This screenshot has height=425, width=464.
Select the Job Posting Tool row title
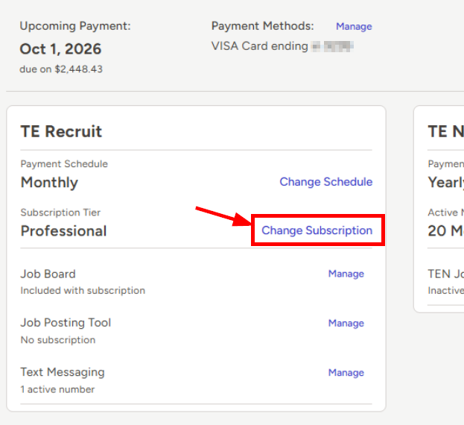(x=66, y=323)
